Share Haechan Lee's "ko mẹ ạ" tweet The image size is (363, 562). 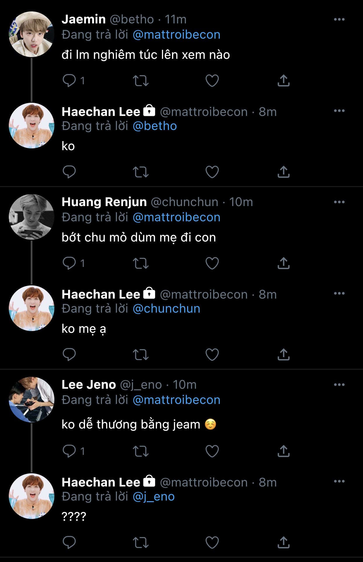(283, 354)
